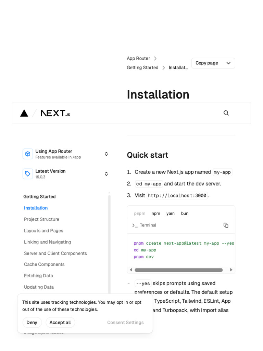Screen dimensions: 263x351
Task: Open Layouts and Pages in sidebar
Action: pos(43,231)
